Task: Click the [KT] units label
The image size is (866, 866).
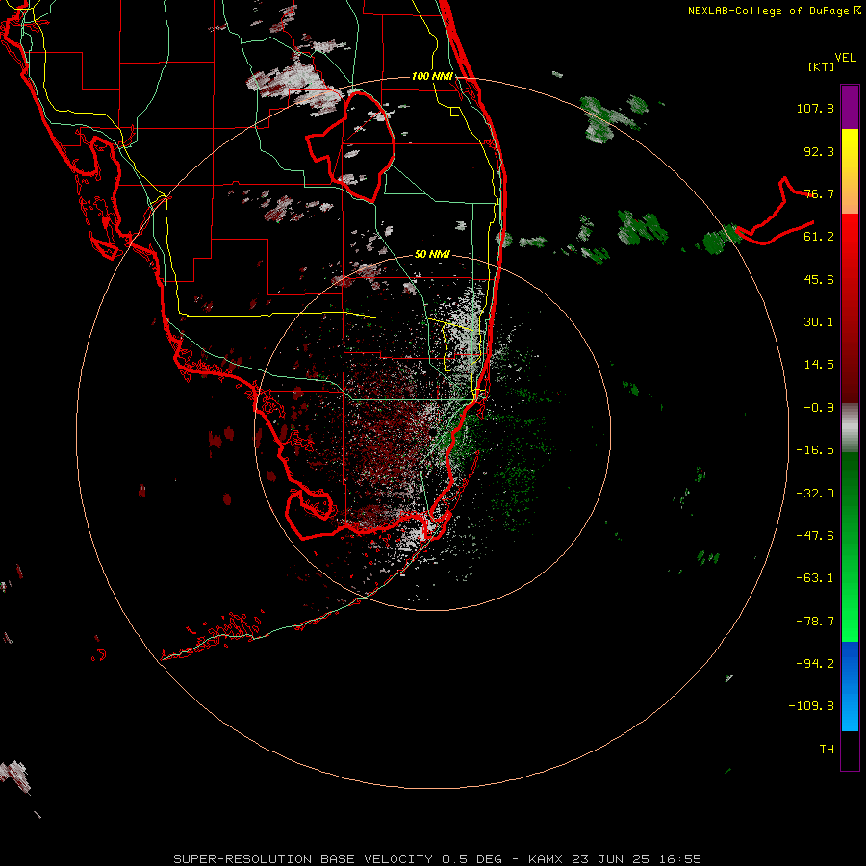Action: click(822, 66)
